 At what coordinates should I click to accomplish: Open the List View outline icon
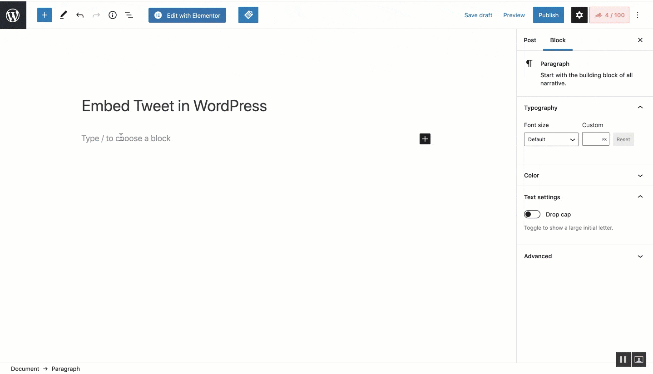(129, 15)
